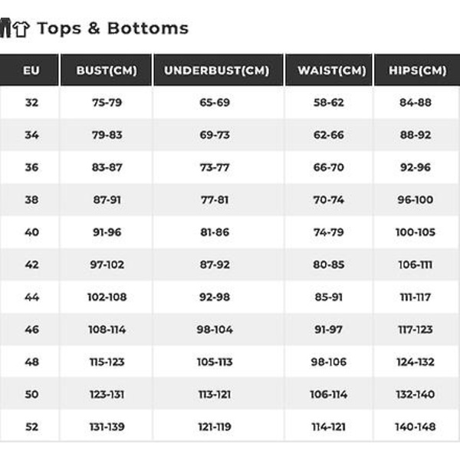
Task: Pick EU size 44 row label
Action: coord(31,297)
